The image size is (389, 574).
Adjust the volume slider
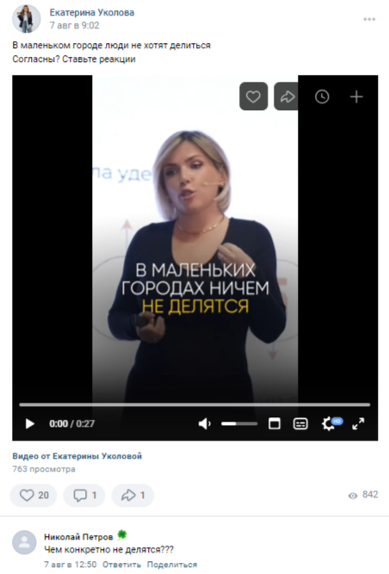[239, 423]
